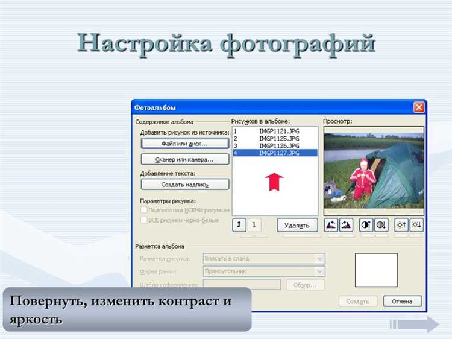
Task: Decrease picture brightness icon
Action: (x=416, y=225)
